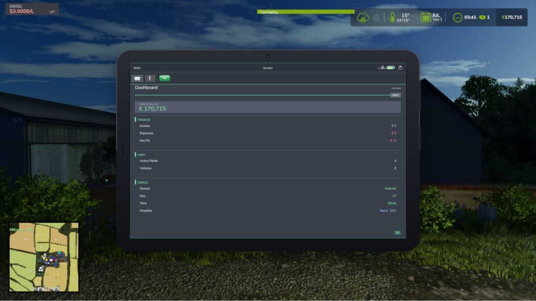Click the current balance € 170,715 panel
The width and height of the screenshot is (536, 301).
pyautogui.click(x=268, y=107)
